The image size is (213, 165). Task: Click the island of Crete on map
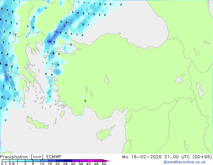click(37, 123)
